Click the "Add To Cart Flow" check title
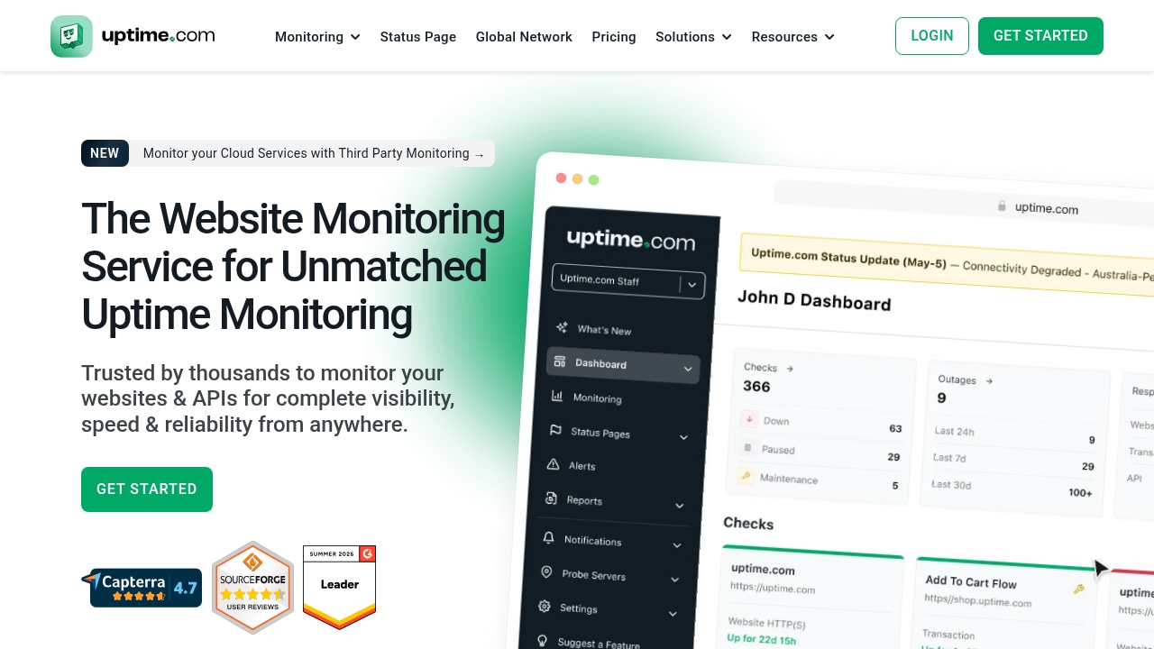 971,582
